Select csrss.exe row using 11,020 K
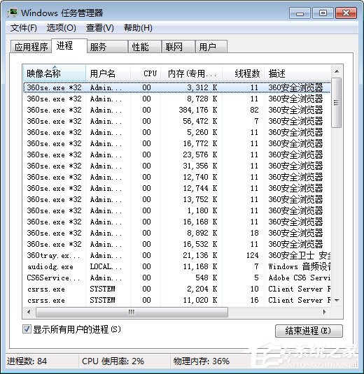 click(x=177, y=301)
